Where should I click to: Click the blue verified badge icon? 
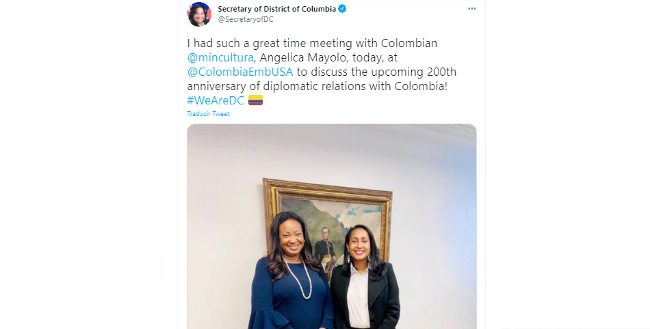click(x=342, y=9)
